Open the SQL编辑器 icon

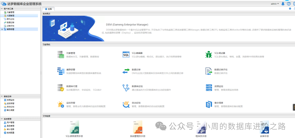point(126,54)
